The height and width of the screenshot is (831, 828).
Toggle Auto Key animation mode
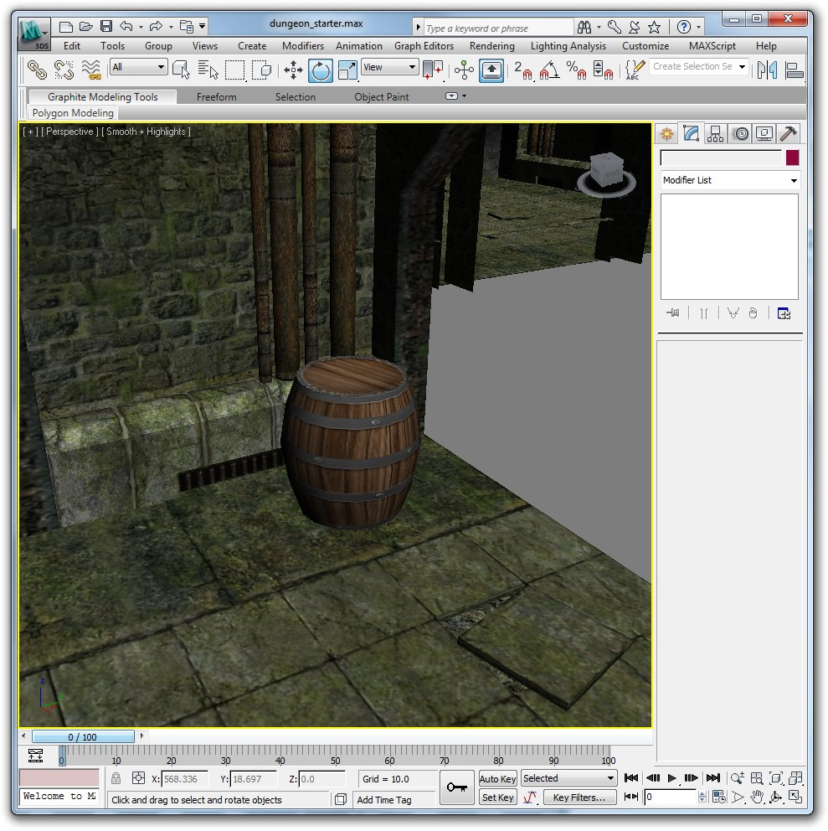tap(497, 778)
